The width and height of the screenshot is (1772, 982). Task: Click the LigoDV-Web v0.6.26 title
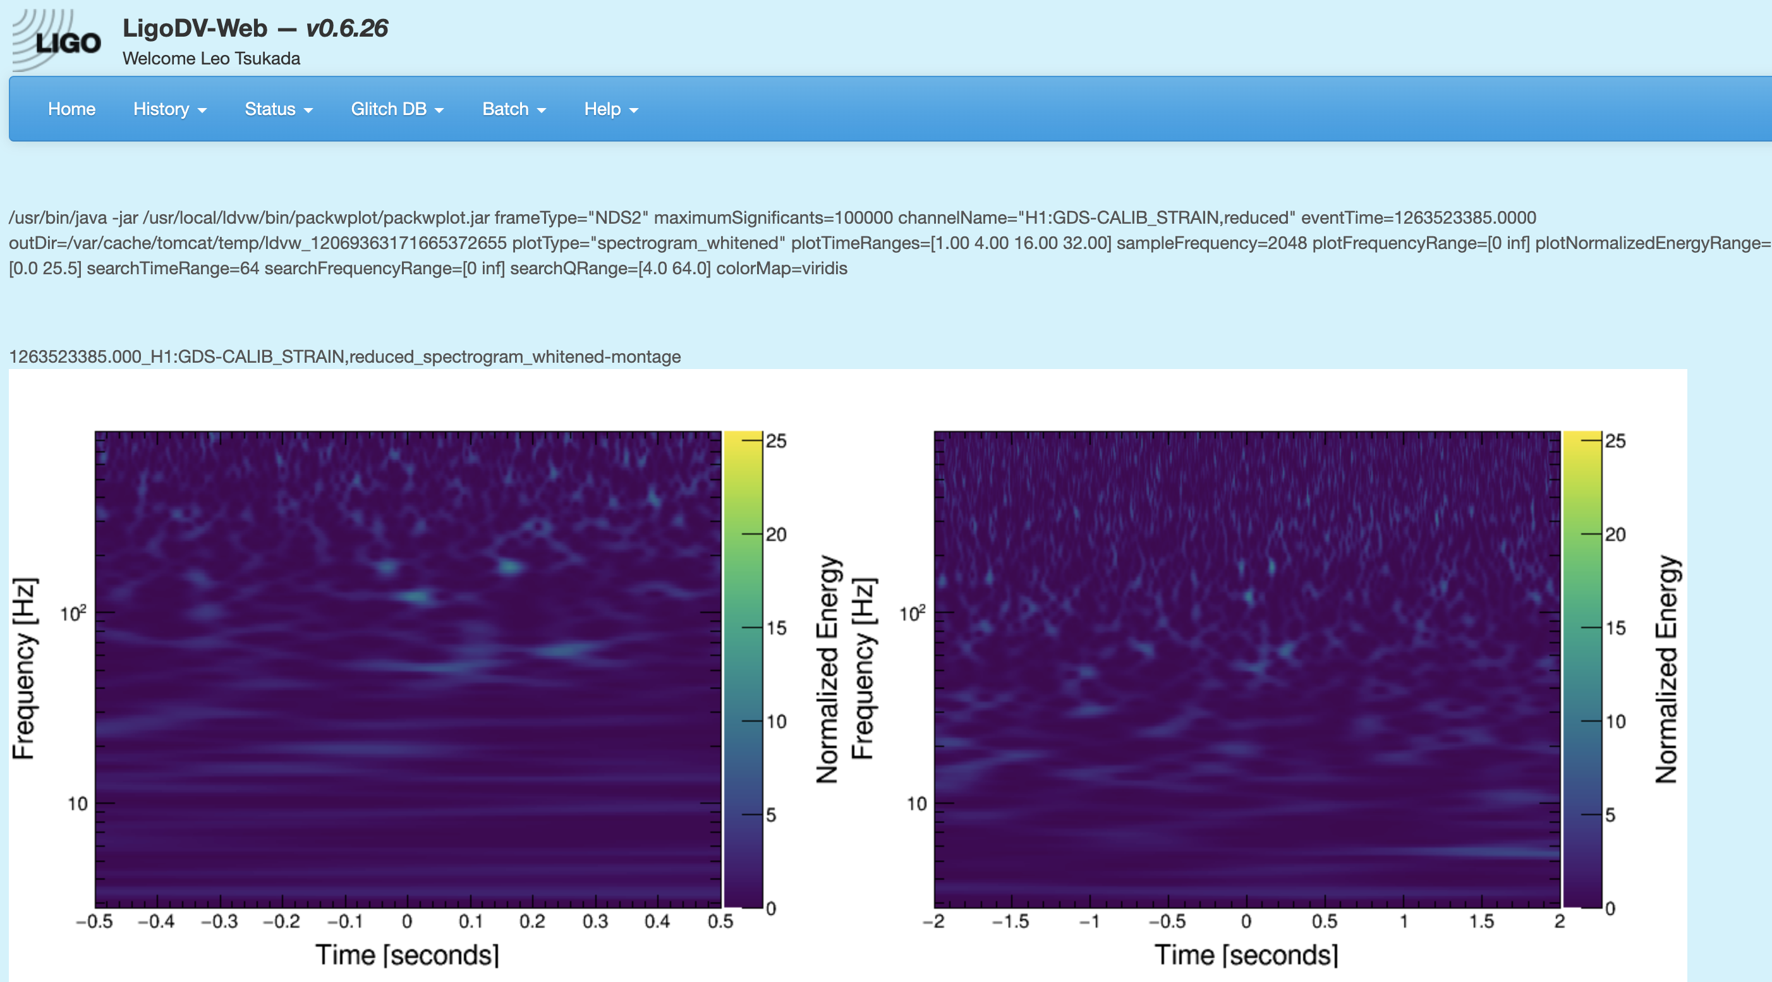click(x=255, y=28)
